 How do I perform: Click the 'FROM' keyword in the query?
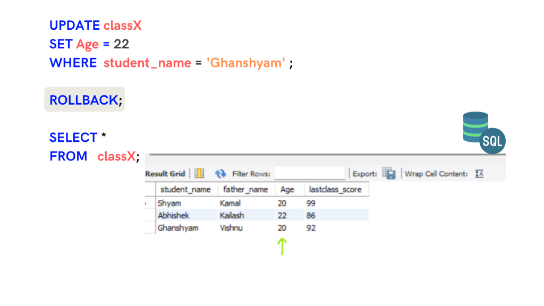(x=69, y=156)
